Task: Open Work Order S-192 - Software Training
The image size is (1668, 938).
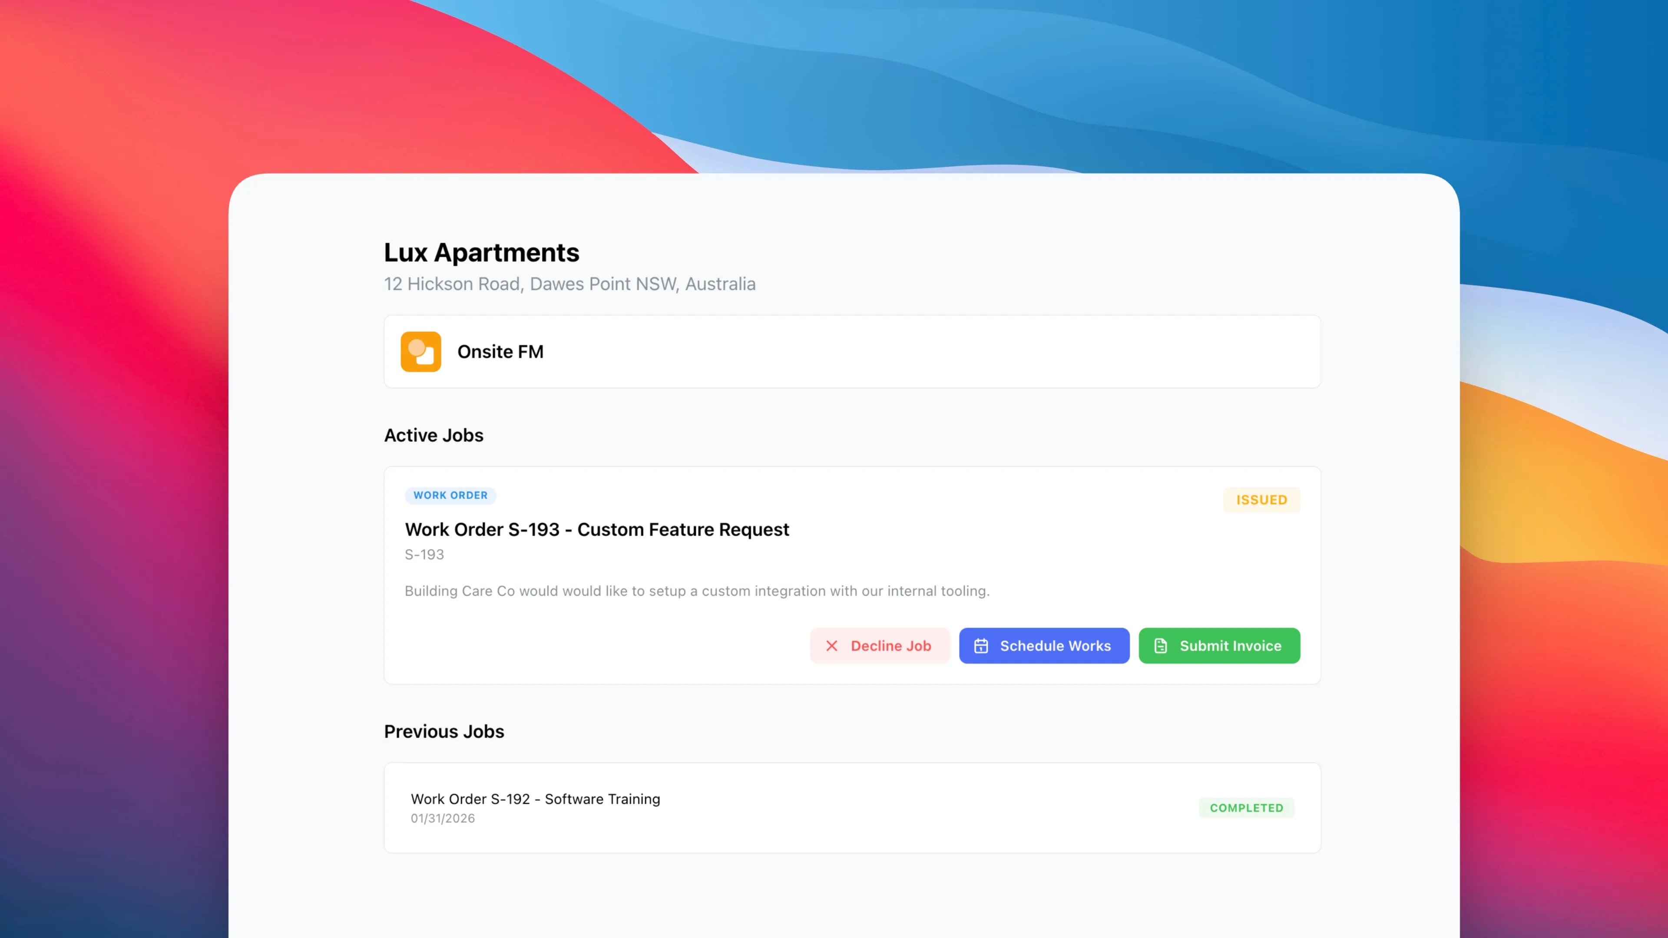Action: point(535,799)
